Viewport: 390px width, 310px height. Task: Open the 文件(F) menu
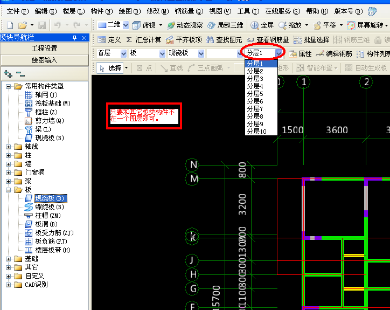point(17,11)
